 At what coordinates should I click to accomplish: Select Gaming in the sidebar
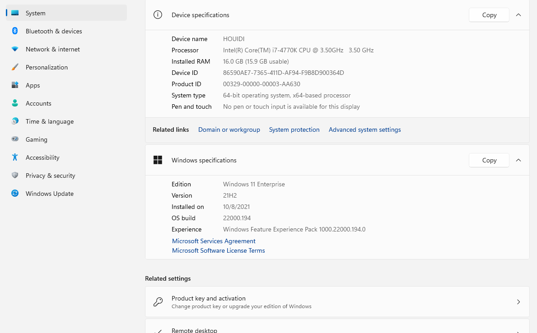66,139
